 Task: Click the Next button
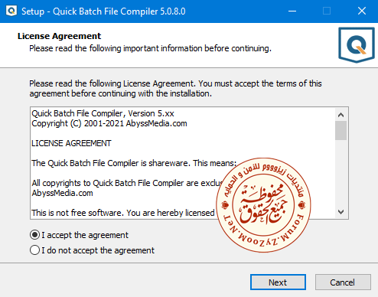click(x=278, y=282)
